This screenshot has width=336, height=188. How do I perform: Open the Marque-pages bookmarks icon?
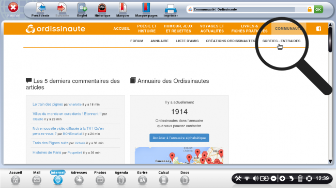click(x=146, y=8)
